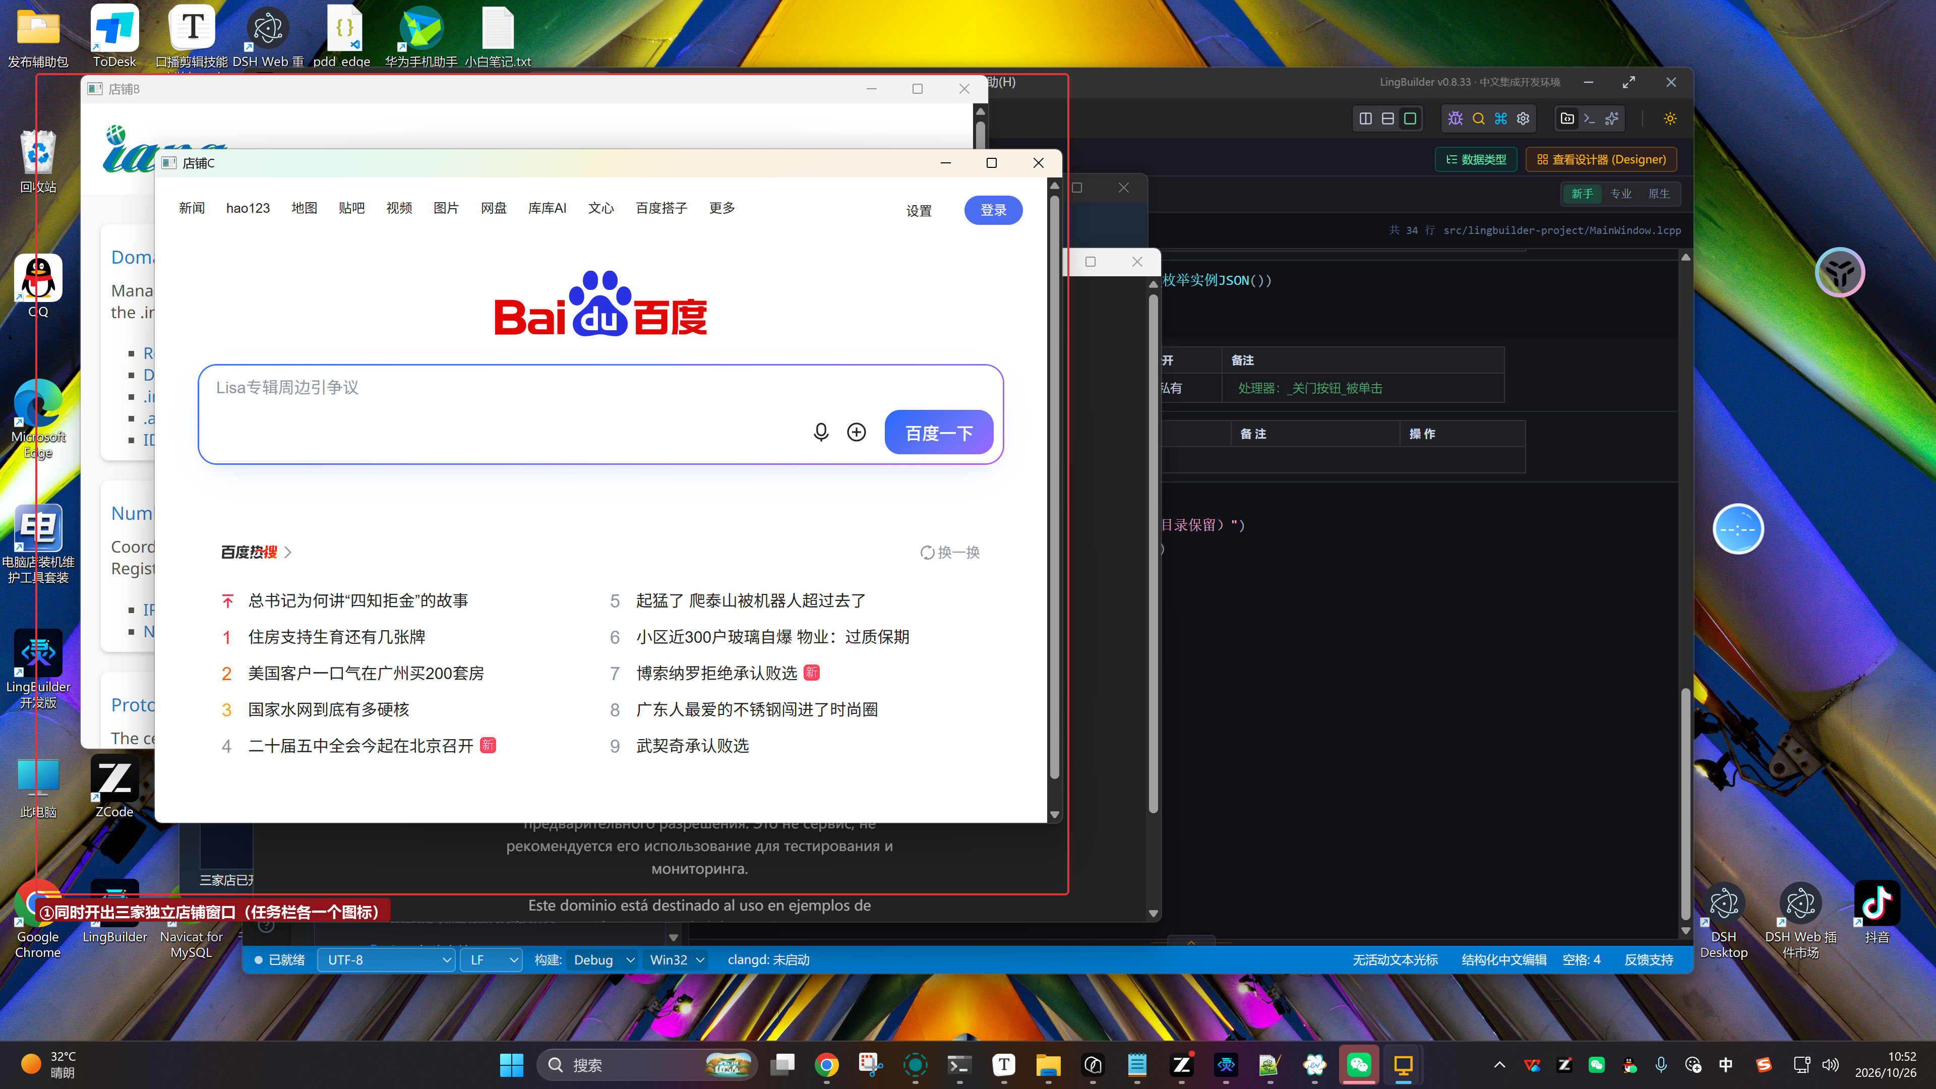Open the LF line ending dropdown

click(x=492, y=960)
